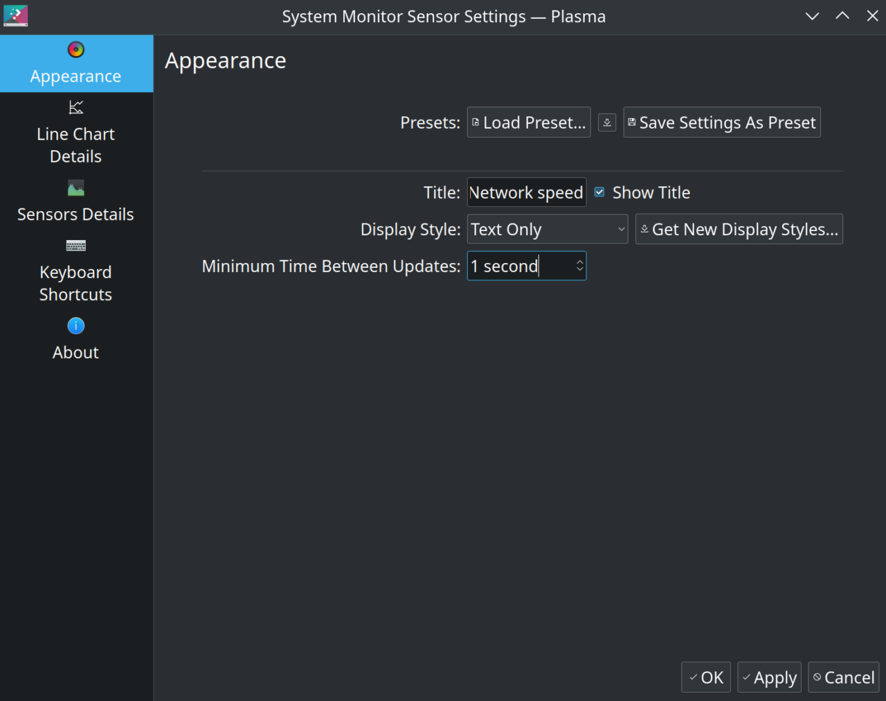Click the Plasma app icon in title bar

15,16
